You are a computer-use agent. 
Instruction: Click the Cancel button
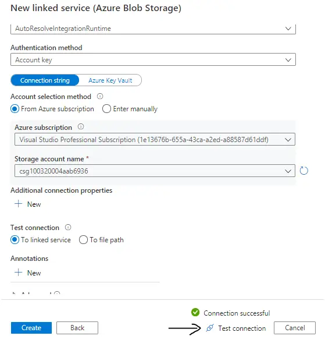tap(295, 328)
